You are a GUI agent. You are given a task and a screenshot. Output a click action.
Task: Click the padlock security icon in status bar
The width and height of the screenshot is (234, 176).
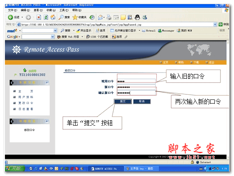pos(193,162)
